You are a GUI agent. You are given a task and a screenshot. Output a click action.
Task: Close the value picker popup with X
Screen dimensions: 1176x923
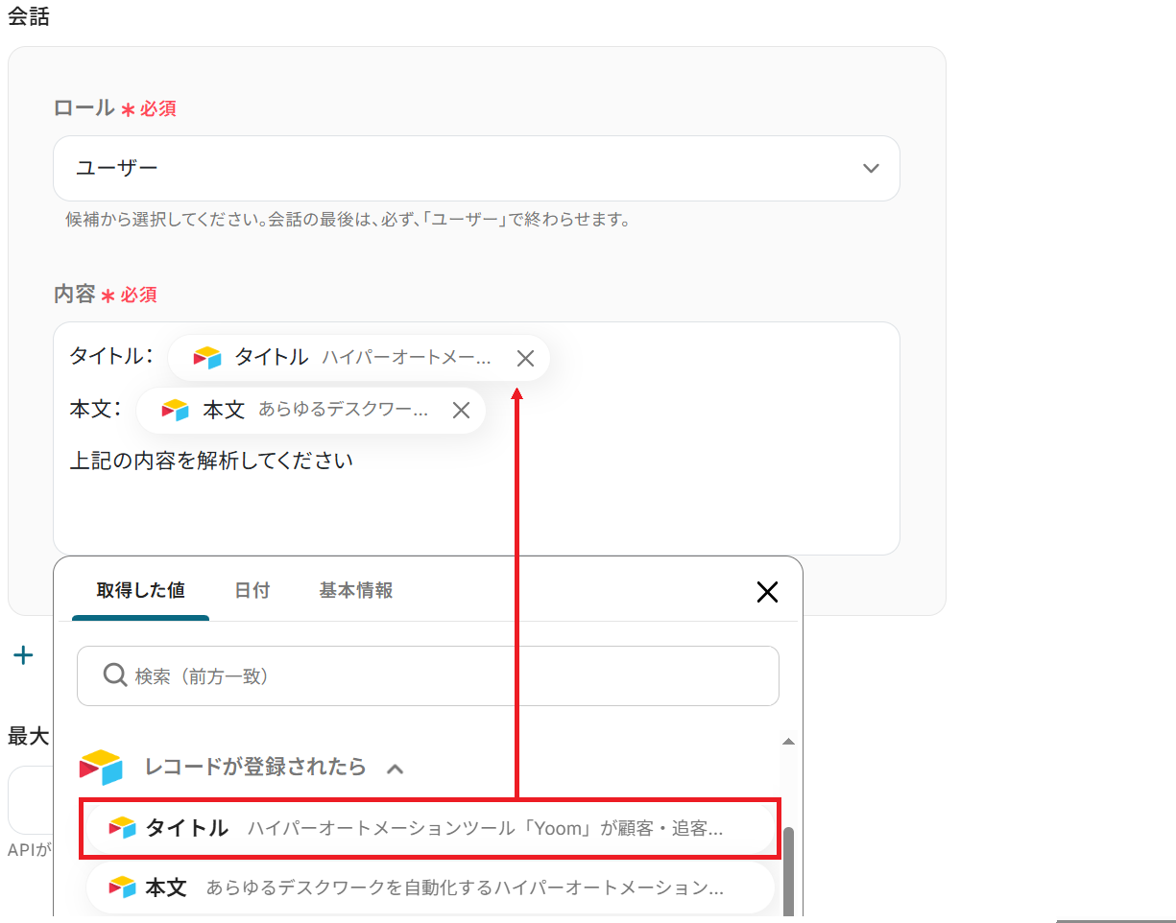[767, 592]
